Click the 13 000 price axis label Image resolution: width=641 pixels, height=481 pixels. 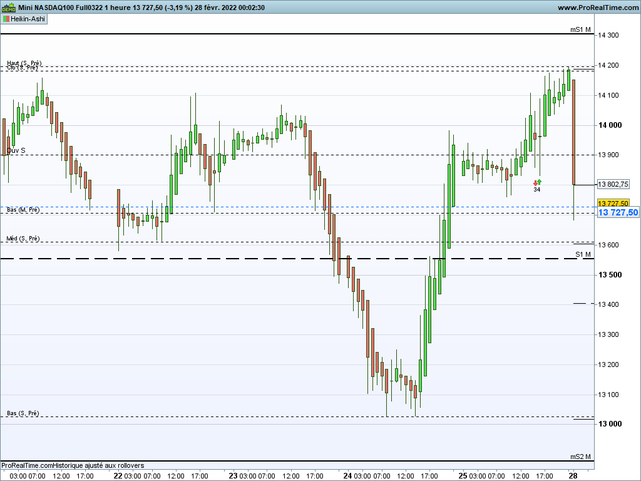tap(610, 424)
